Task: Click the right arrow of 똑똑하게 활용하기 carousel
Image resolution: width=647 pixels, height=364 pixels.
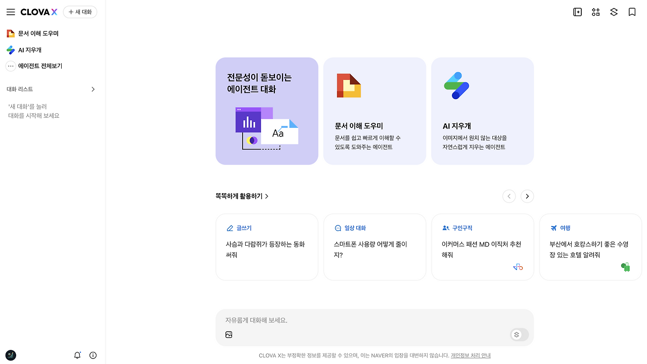Action: coord(527,196)
